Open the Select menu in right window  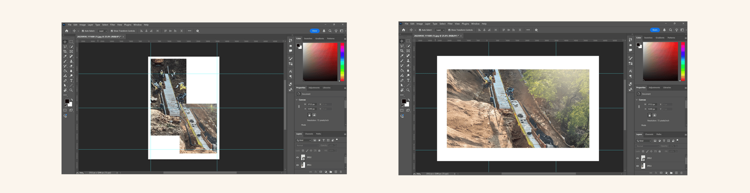(443, 24)
